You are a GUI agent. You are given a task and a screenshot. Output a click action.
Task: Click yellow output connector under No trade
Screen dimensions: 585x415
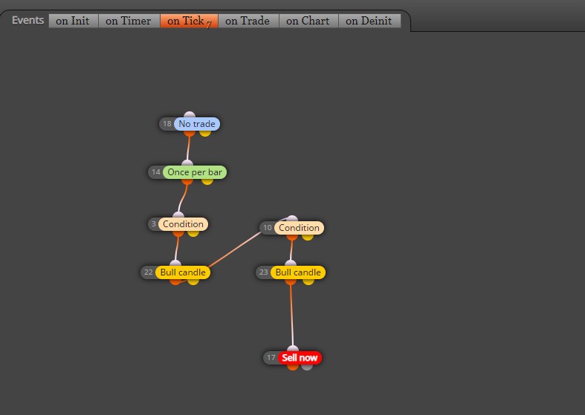tap(205, 133)
